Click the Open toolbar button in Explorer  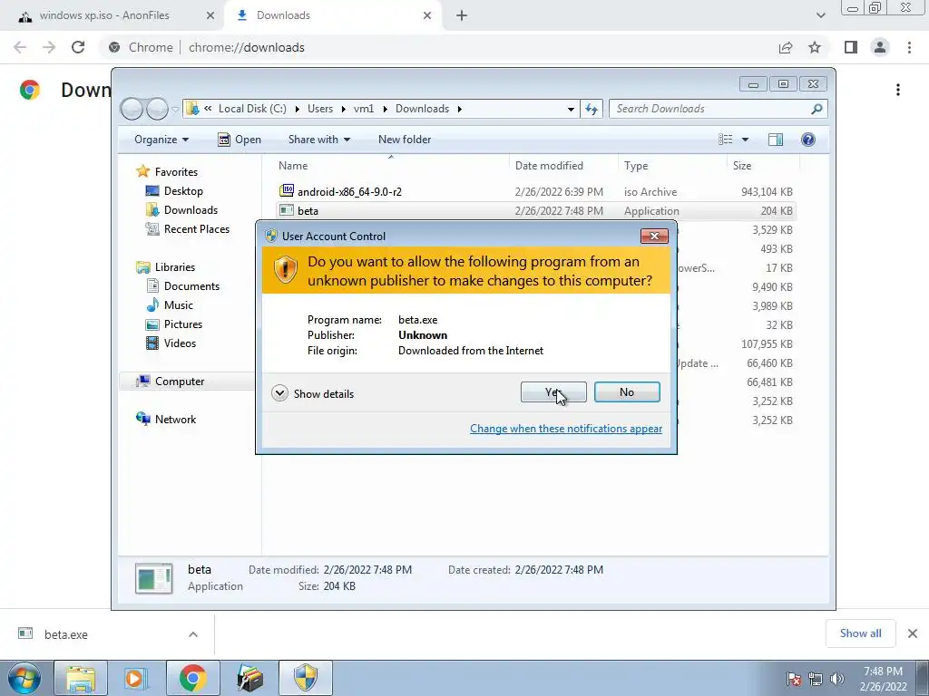point(240,140)
